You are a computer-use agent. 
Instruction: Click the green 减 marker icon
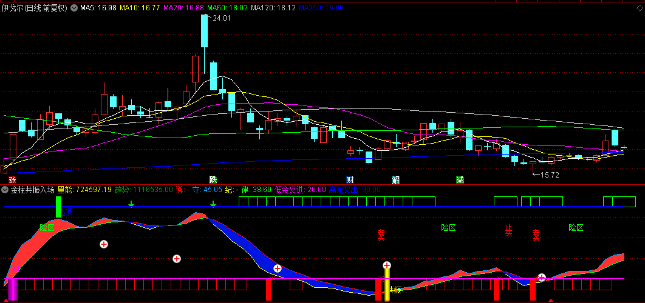point(460,179)
